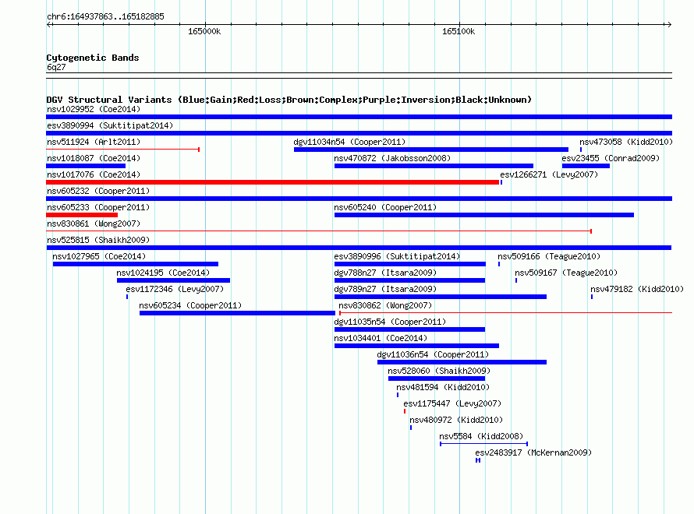Click the dgv11034n54 (Cooper2011) label
The height and width of the screenshot is (514, 694).
point(349,142)
